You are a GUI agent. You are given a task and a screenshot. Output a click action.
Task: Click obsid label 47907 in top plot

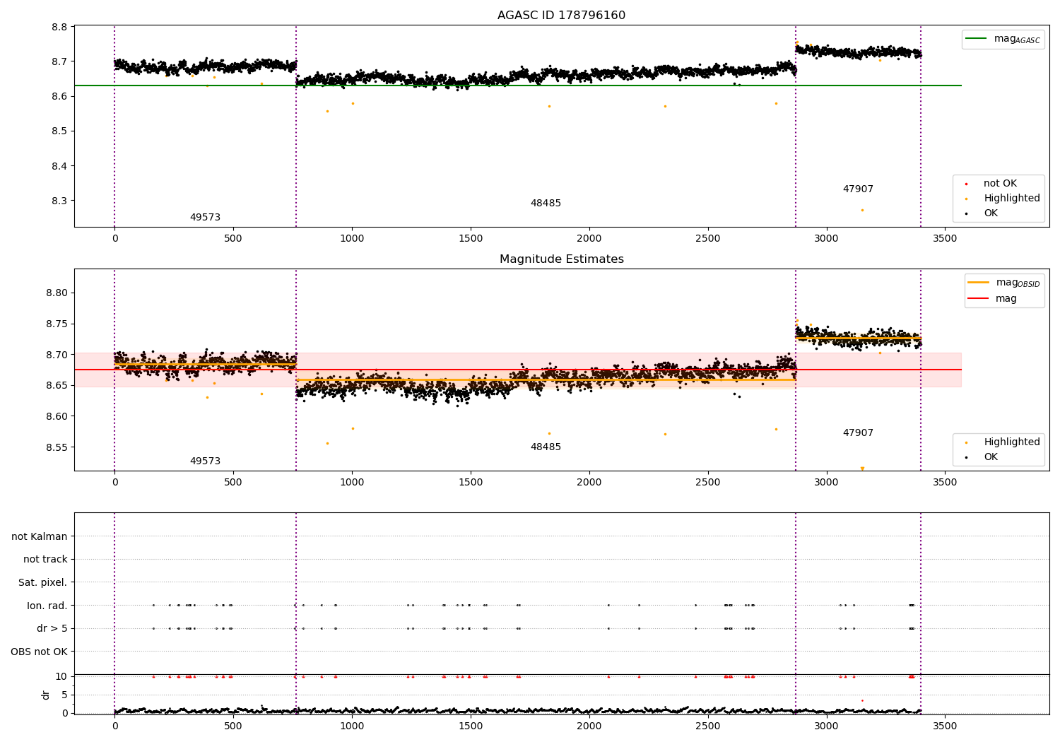858,189
